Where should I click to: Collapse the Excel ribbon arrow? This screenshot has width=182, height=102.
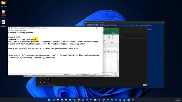coord(118,42)
